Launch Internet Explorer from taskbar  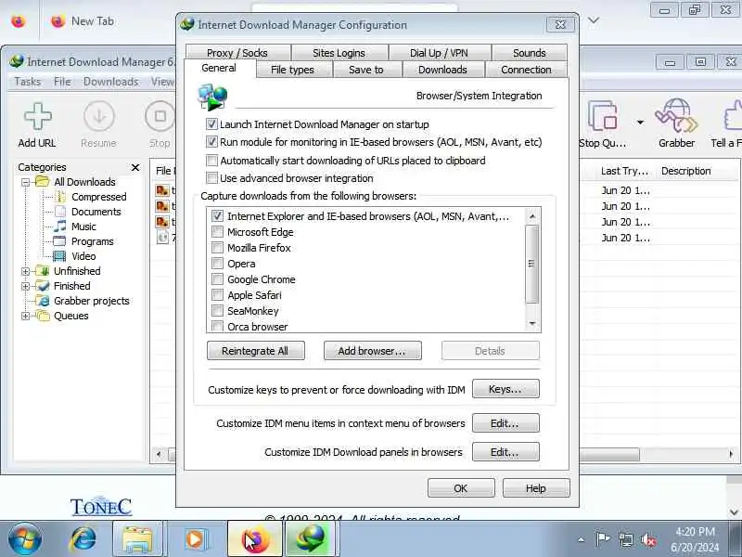[x=83, y=539]
